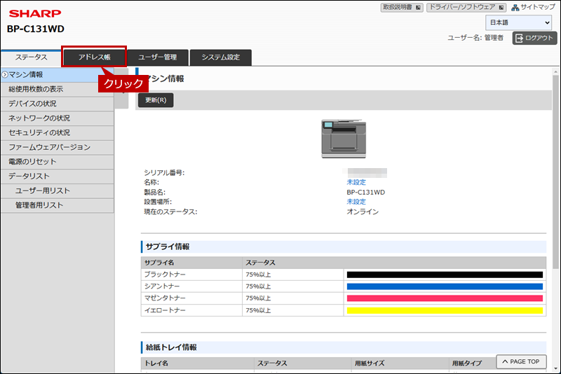Click the 現在のステータス label
This screenshot has width=561, height=374.
pos(170,212)
